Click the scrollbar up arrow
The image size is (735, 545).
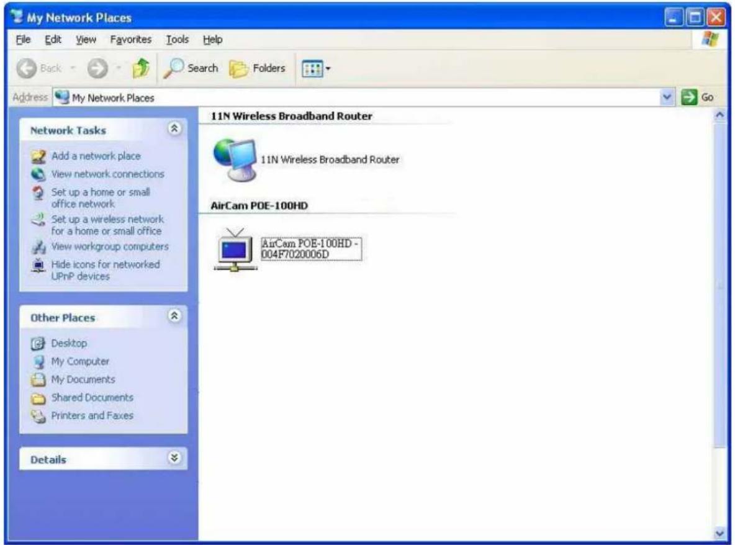coord(719,115)
